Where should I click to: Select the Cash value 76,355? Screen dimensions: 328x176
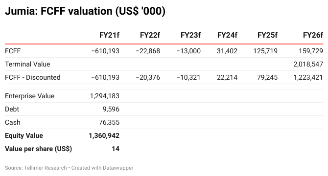pos(109,122)
